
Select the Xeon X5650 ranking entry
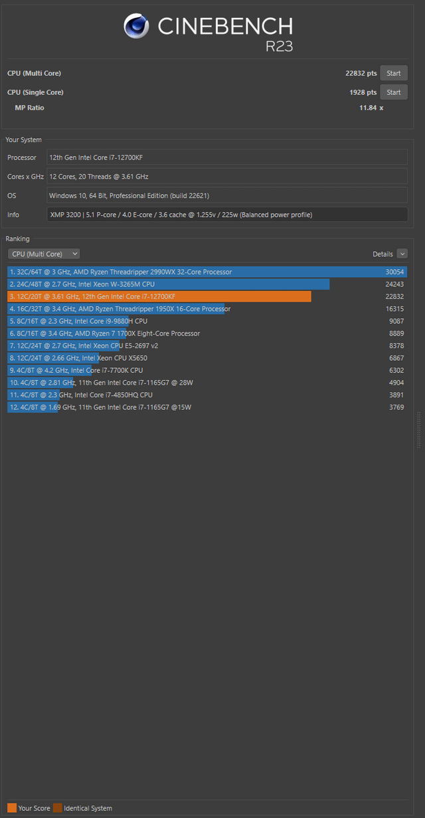(207, 358)
